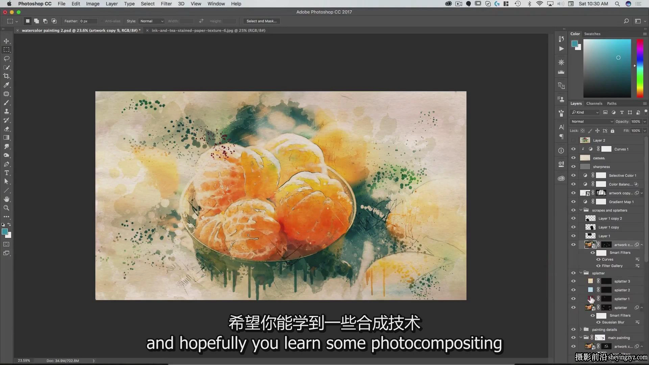Click the splatter 2 layer thumbnail

pos(590,290)
